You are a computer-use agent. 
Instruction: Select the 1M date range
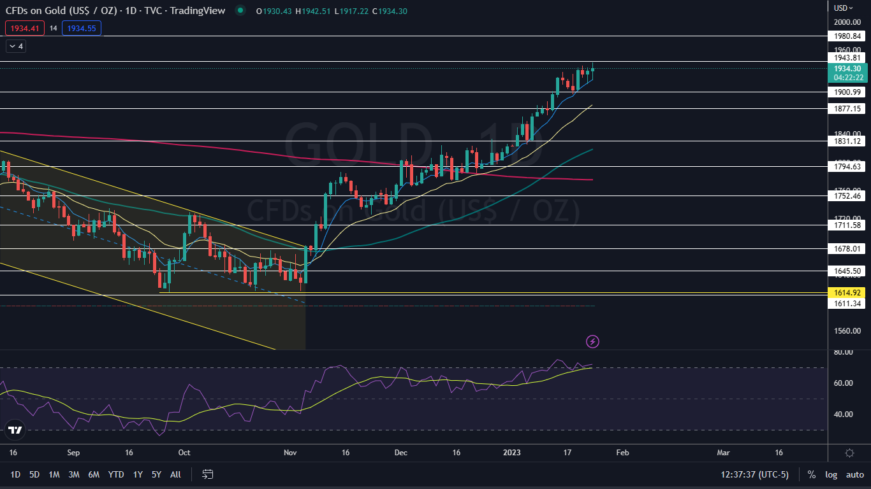pyautogui.click(x=54, y=474)
